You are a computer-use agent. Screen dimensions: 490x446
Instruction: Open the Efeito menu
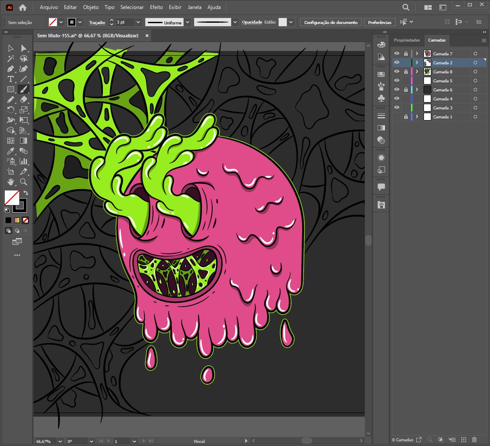pos(156,7)
